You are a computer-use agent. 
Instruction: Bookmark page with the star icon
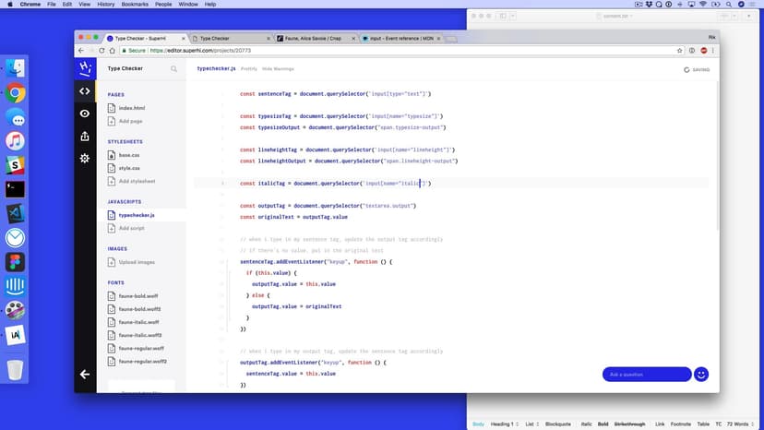tap(679, 50)
